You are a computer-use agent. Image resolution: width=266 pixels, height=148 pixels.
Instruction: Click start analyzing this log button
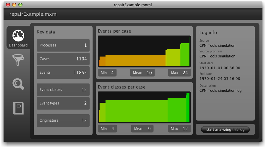225,130
